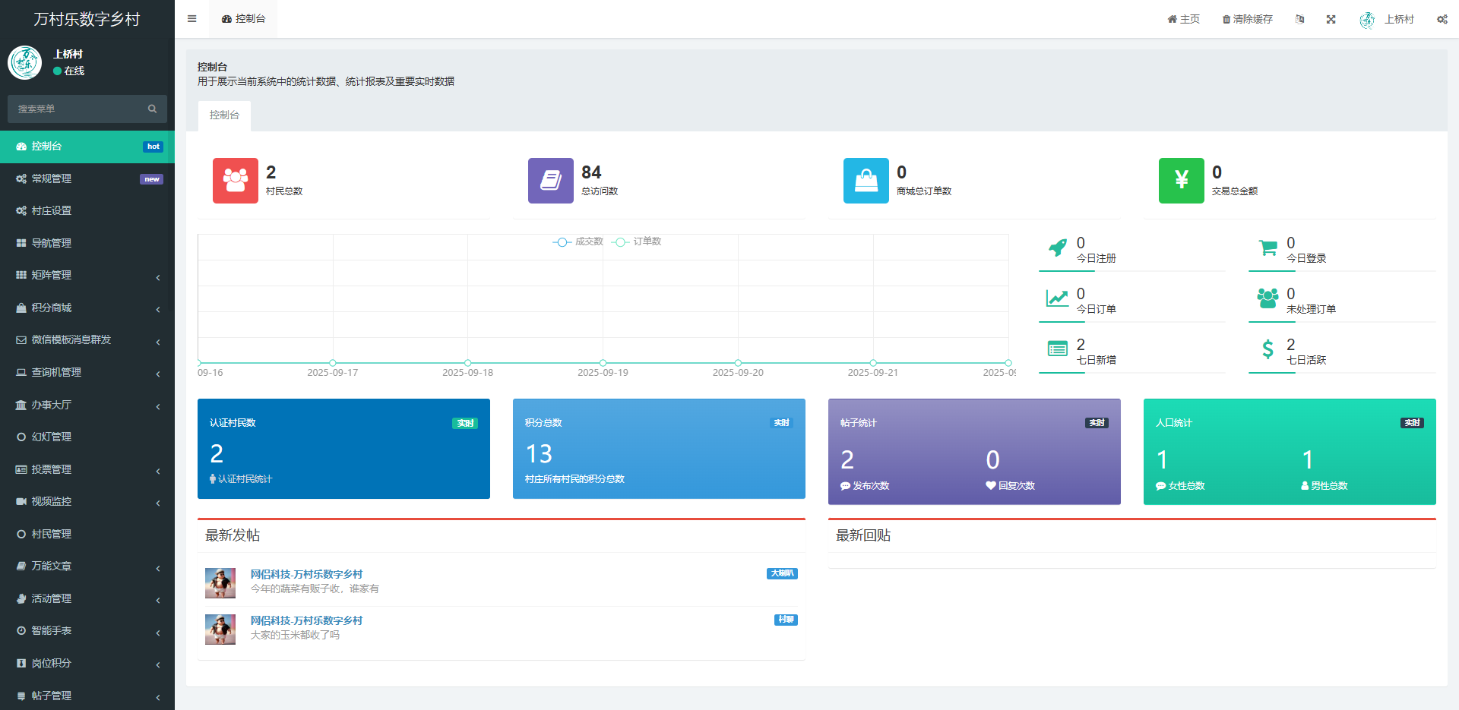Expand the 办事大厅 sidebar menu
This screenshot has height=710, width=1459.
87,405
